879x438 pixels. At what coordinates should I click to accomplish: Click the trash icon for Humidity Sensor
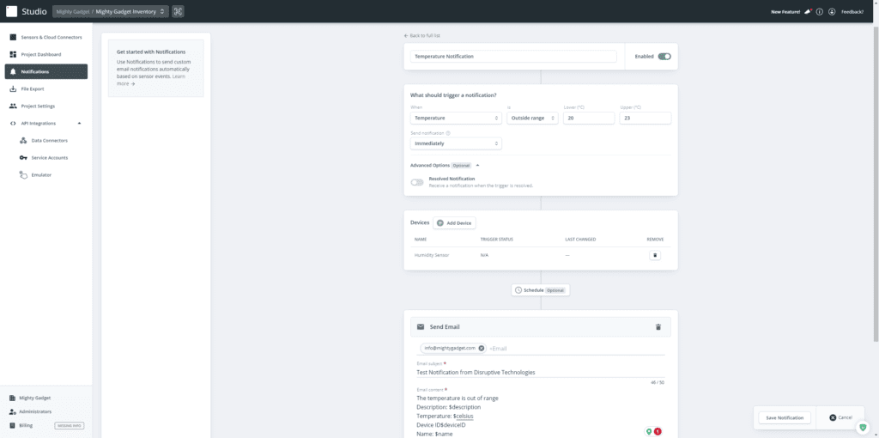[x=655, y=255]
